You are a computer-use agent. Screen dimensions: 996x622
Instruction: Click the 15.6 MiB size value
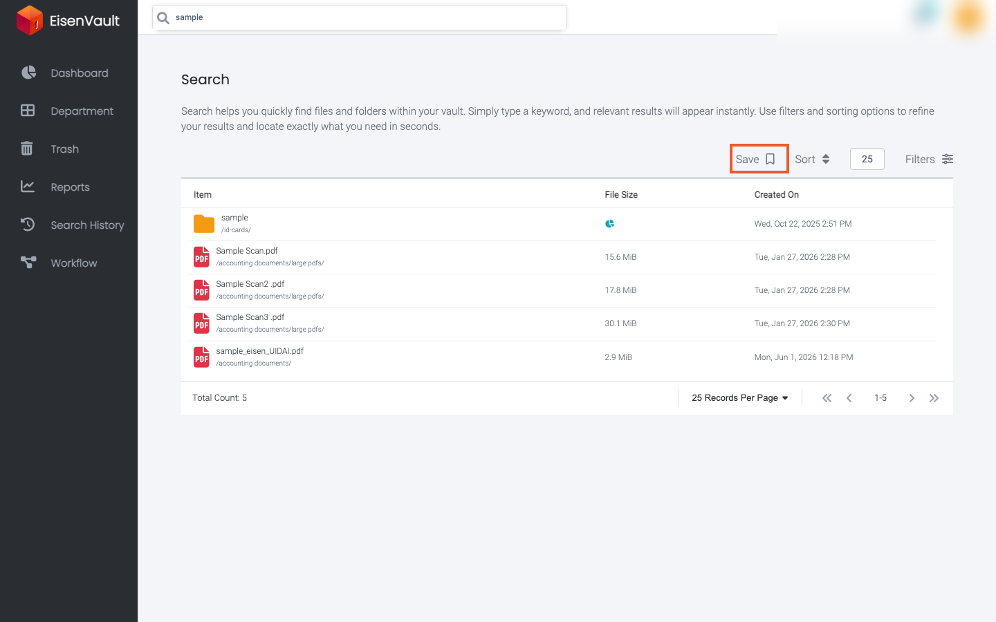(620, 257)
